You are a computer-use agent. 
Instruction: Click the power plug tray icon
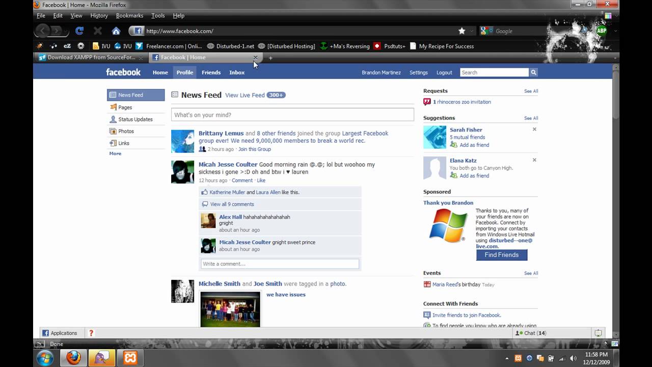click(x=551, y=358)
